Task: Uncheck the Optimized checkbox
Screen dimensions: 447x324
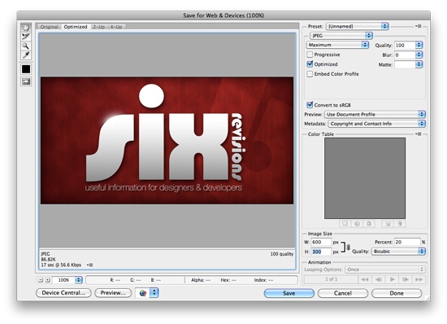Action: [310, 64]
